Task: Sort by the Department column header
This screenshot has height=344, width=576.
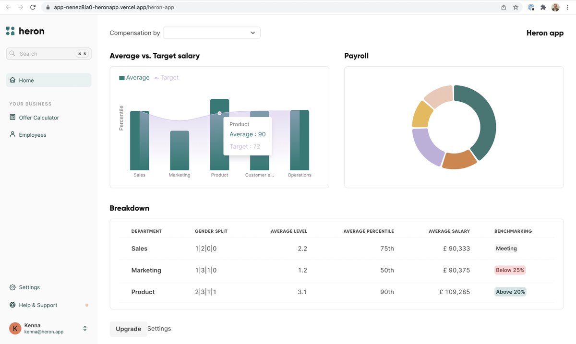Action: pos(146,231)
